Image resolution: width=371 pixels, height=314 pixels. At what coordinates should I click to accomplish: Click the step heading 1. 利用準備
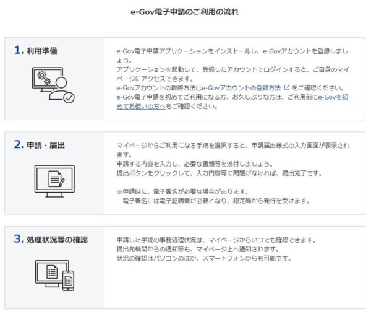[36, 50]
